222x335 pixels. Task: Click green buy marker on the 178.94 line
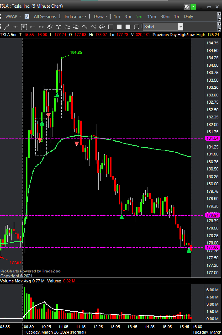click(122, 217)
